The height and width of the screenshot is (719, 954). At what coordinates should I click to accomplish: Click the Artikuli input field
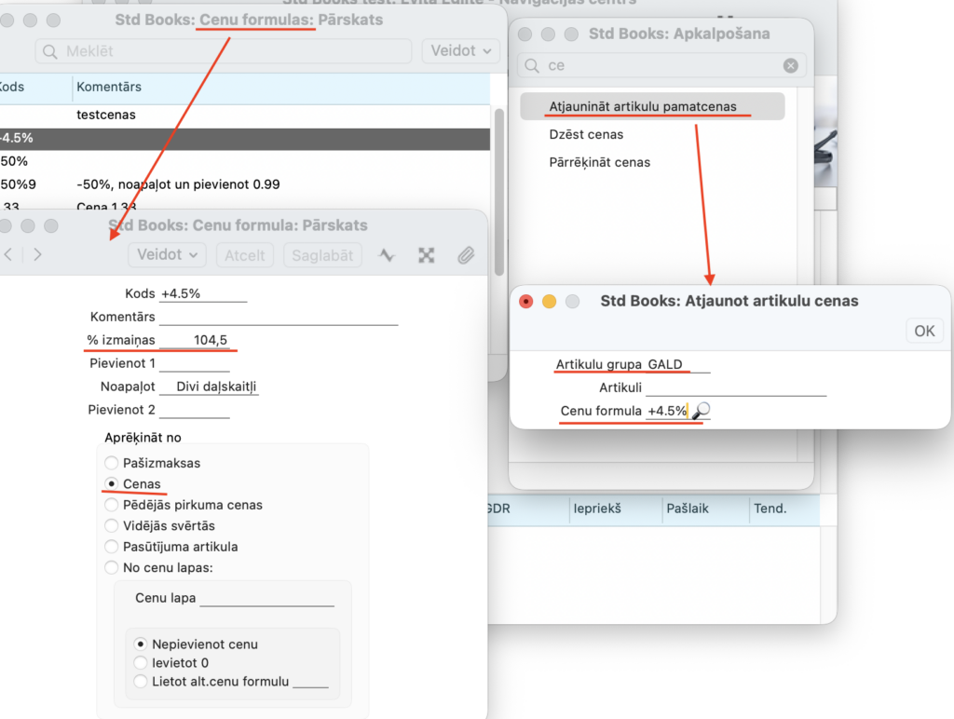point(735,387)
